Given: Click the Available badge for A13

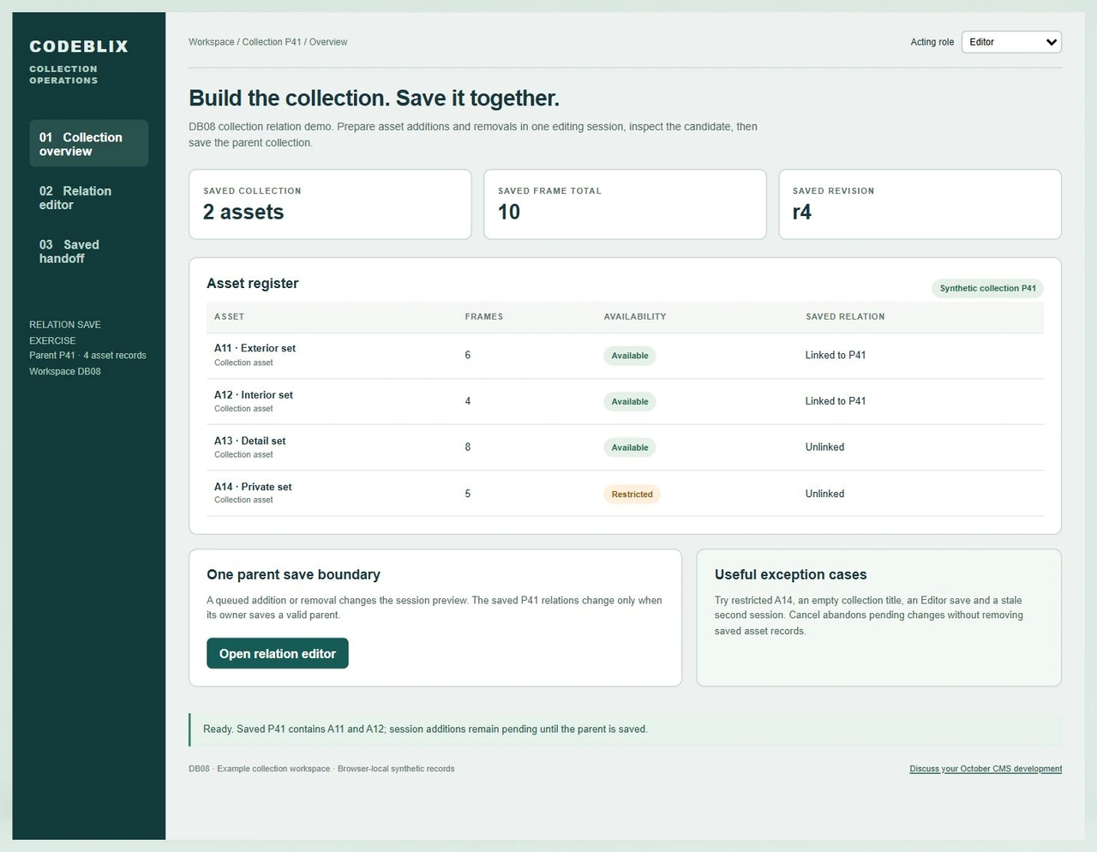Looking at the screenshot, I should pyautogui.click(x=630, y=447).
